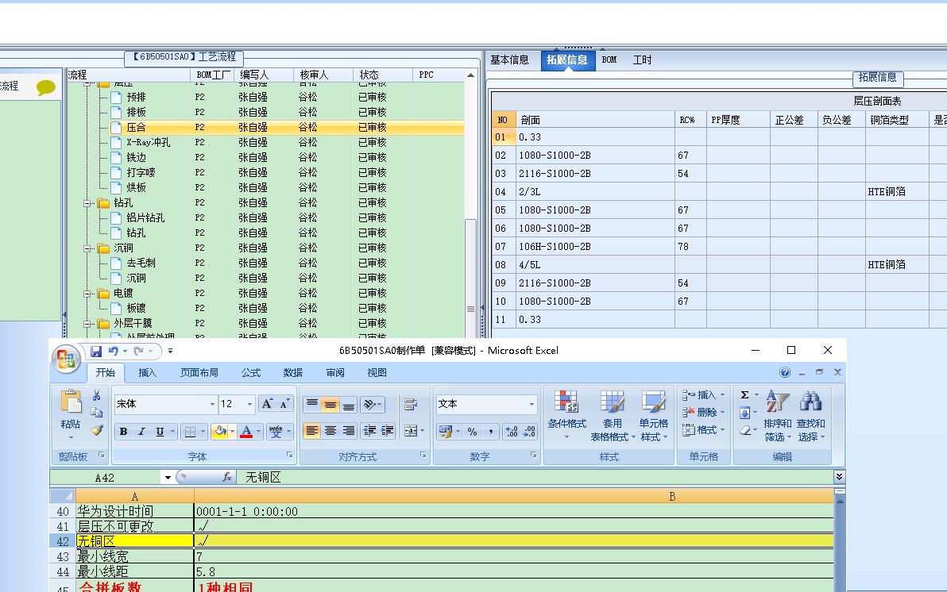The image size is (947, 592).
Task: Collapse the 钻孔 tree folder
Action: coord(87,203)
